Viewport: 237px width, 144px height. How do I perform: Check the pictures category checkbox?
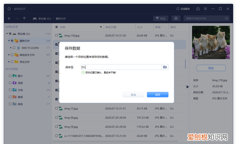point(10,76)
